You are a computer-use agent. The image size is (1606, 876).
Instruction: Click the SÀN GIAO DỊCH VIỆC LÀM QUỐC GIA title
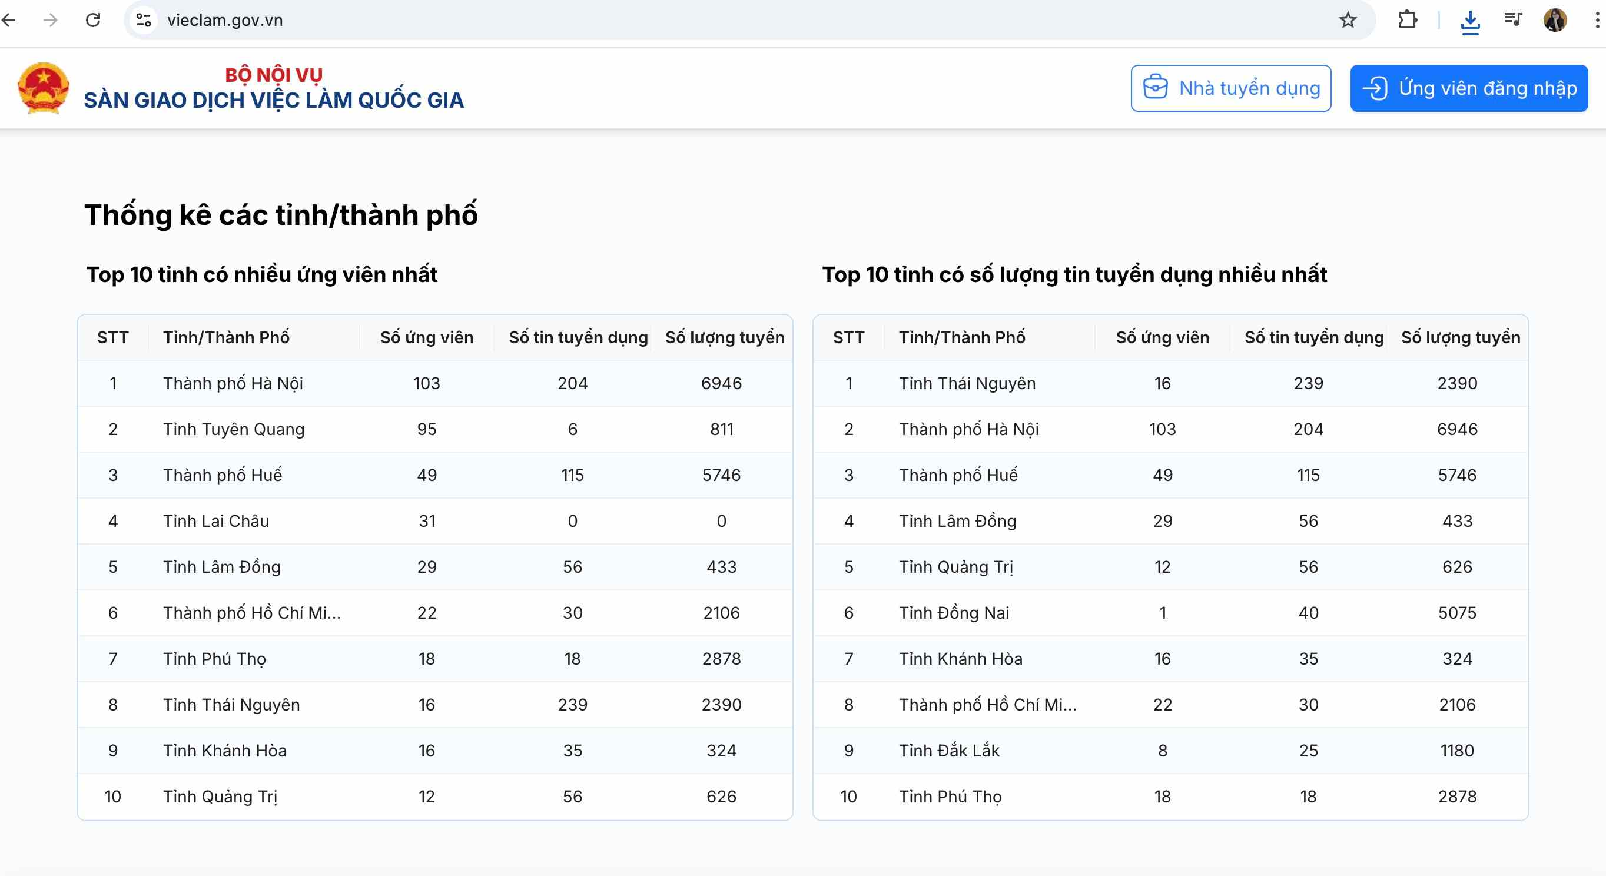[274, 99]
